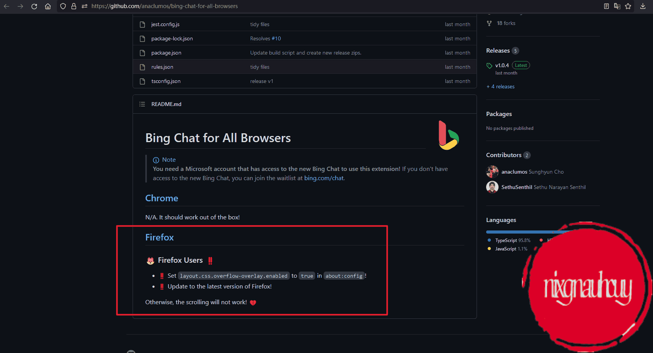Open 'Update build script' commit message

pos(306,53)
